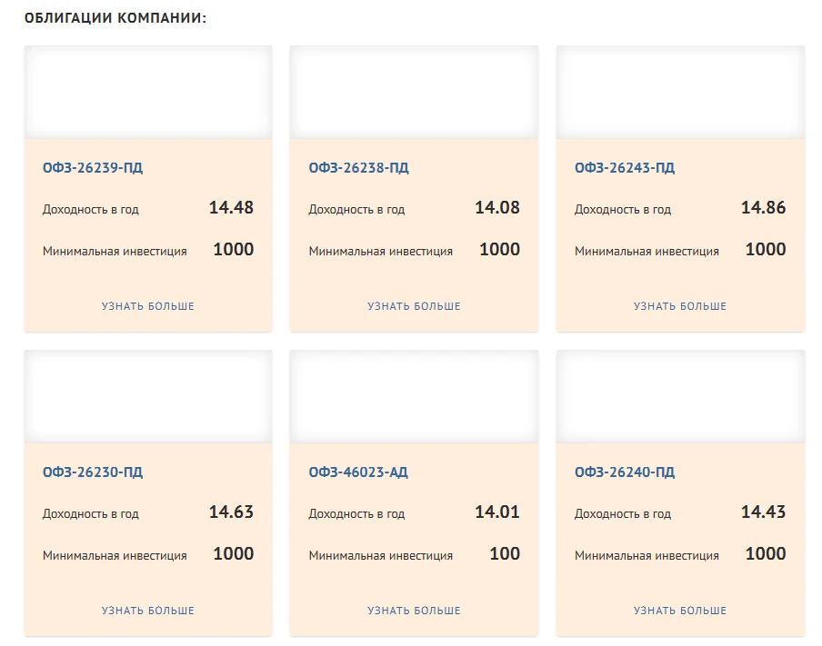The width and height of the screenshot is (822, 646).
Task: Select the image placeholder above ОФЗ-26240-ПД
Action: click(x=680, y=397)
